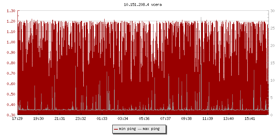Click the 1.20 left axis value
This screenshot has height=139, width=279.
pyautogui.click(x=11, y=21)
